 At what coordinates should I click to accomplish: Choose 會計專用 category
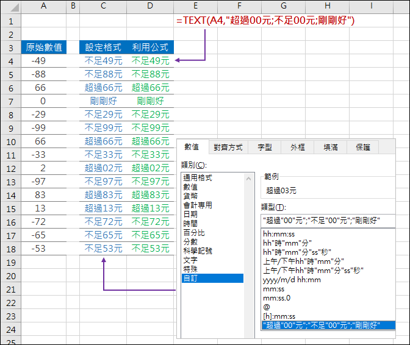coord(212,205)
